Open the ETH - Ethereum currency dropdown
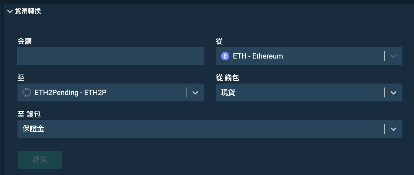 point(309,56)
